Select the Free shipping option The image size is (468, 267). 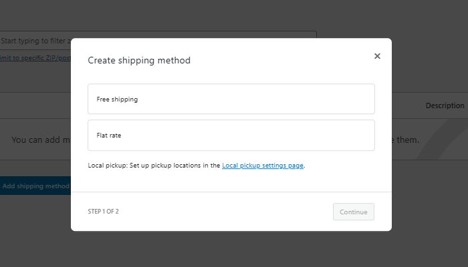click(231, 99)
